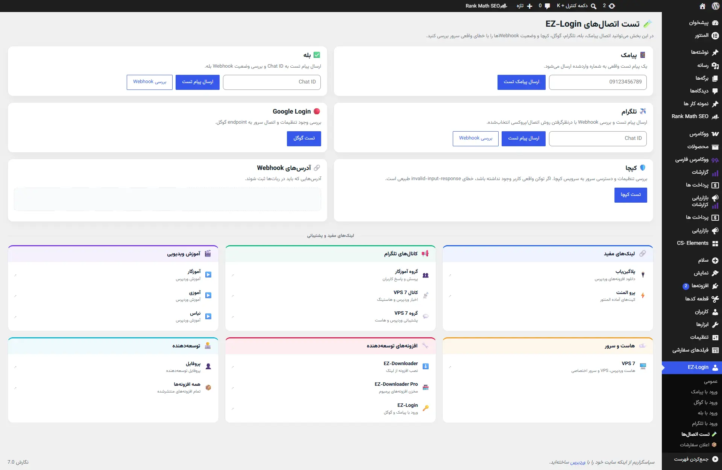Click play icon next to 'آموزگار' video
Screen dimensions: 722x470
click(208, 275)
